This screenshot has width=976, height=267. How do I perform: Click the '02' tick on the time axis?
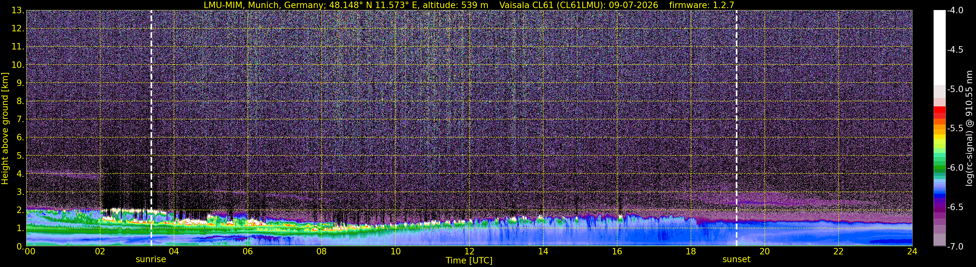(x=100, y=251)
